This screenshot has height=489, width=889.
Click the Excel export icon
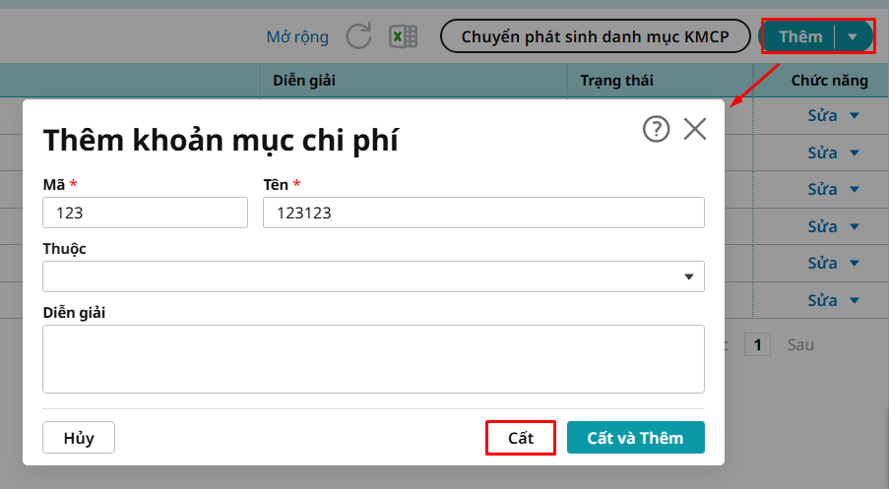point(403,37)
